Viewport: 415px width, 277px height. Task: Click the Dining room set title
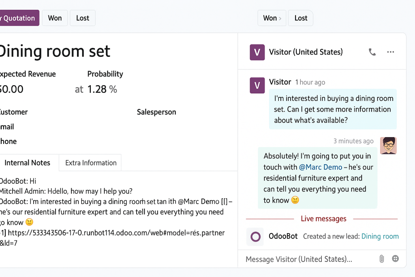click(x=54, y=51)
